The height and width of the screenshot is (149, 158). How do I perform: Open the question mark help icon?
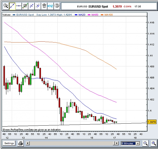57,6
